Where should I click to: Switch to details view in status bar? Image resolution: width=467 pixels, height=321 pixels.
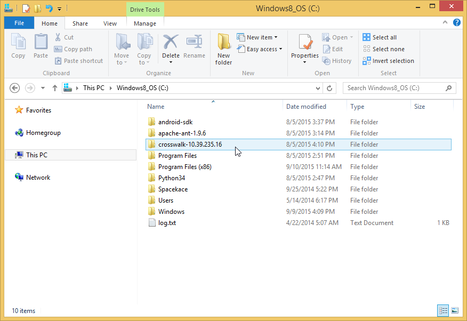coord(443,310)
